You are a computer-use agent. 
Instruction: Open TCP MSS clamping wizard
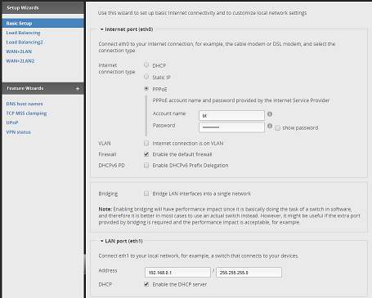point(26,113)
